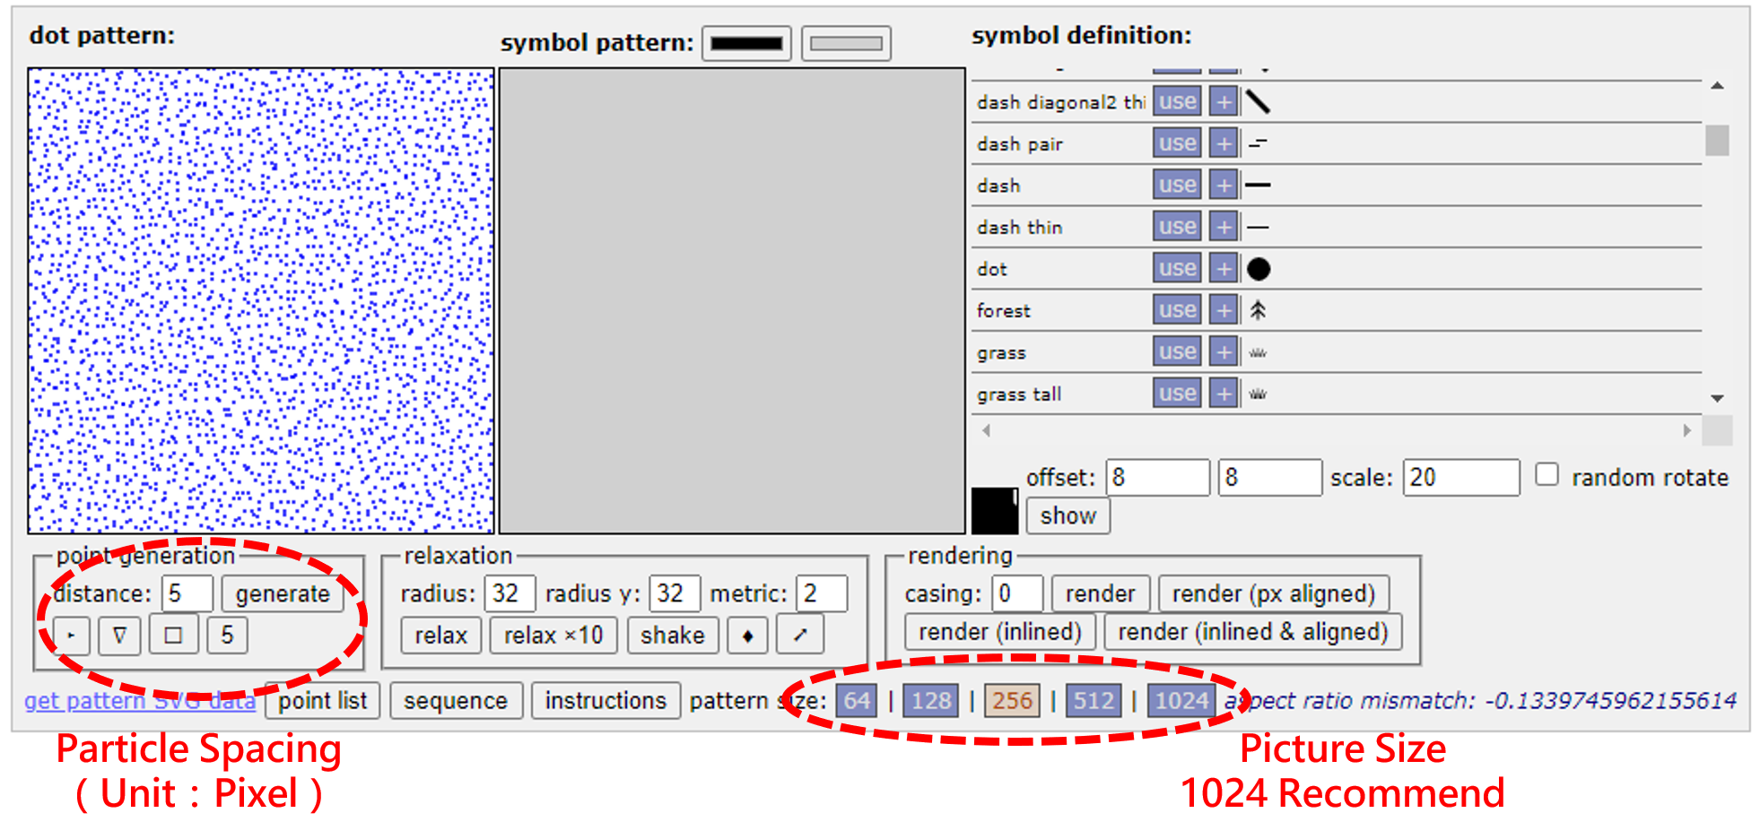Add grass tall using its plus button

pyautogui.click(x=1223, y=393)
